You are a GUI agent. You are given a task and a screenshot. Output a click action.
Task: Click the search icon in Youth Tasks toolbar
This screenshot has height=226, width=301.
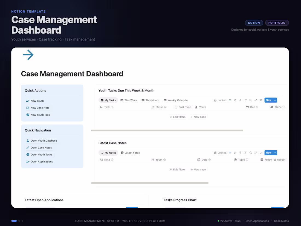tap(250, 100)
